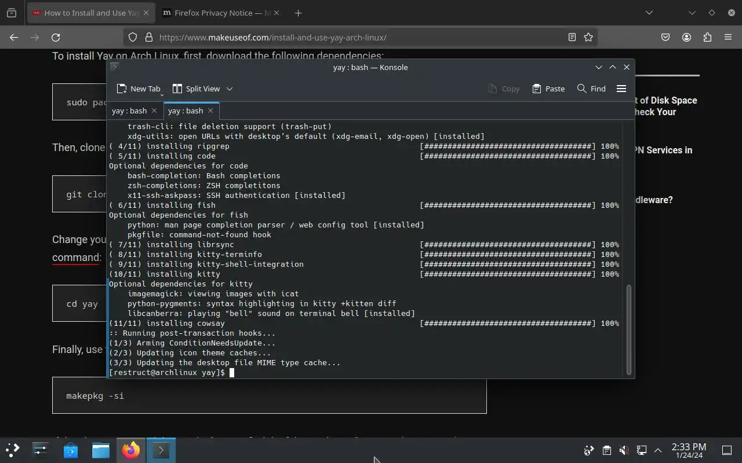Open the Konsole hamburger menu
742x463 pixels.
click(x=621, y=89)
